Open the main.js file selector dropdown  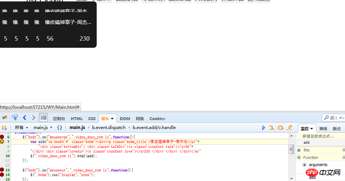43,128
